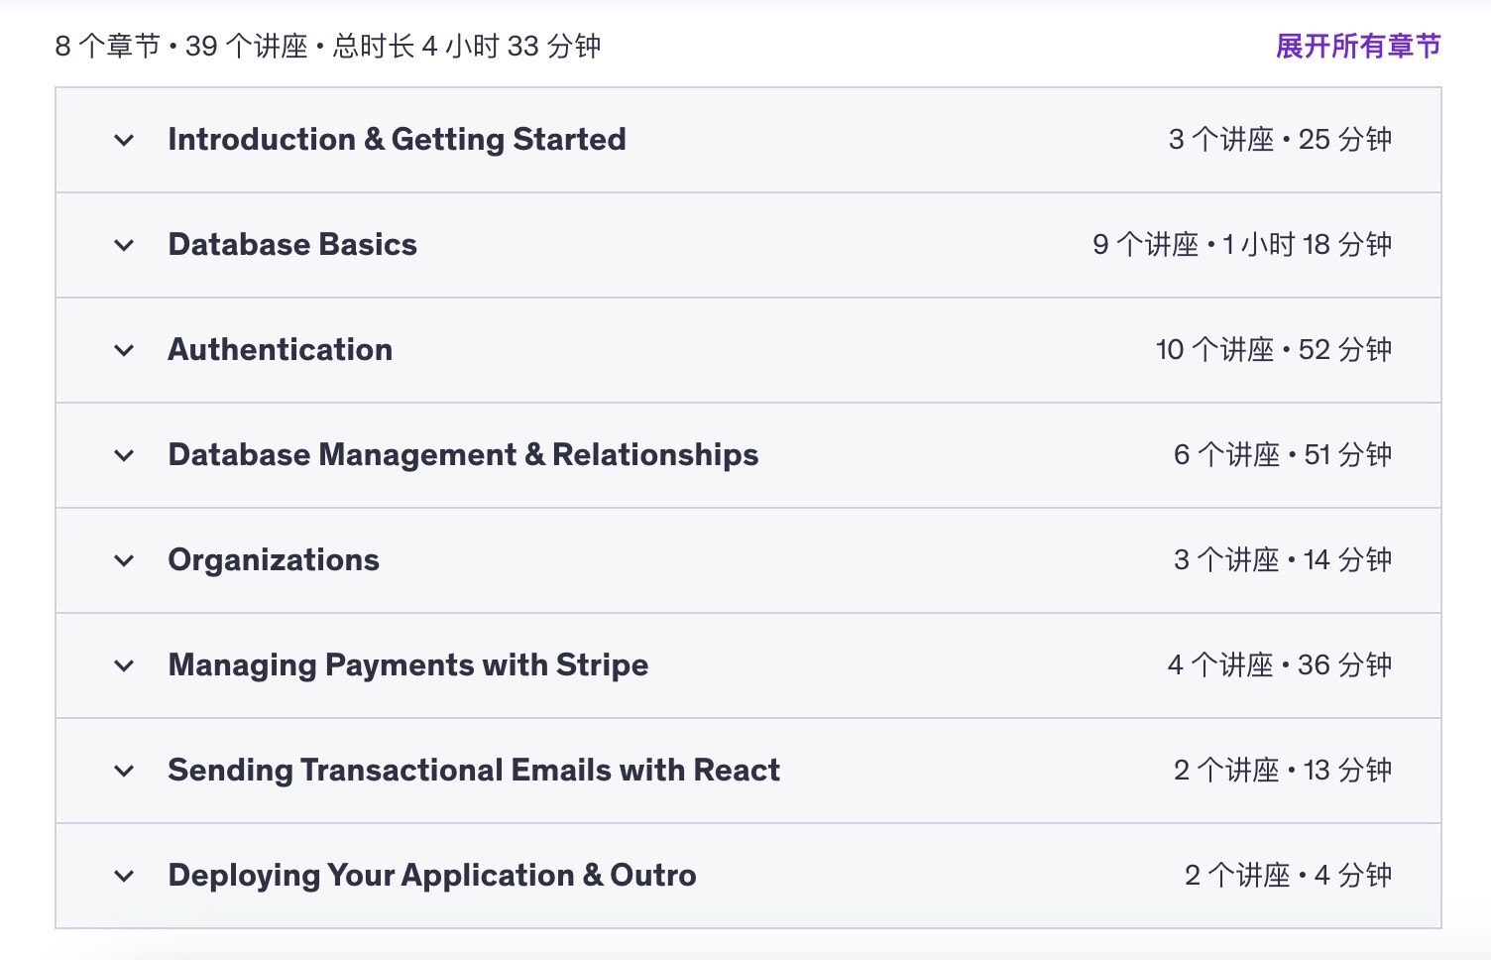1491x960 pixels.
Task: Click the 展开所有章节 link
Action: 1357,46
